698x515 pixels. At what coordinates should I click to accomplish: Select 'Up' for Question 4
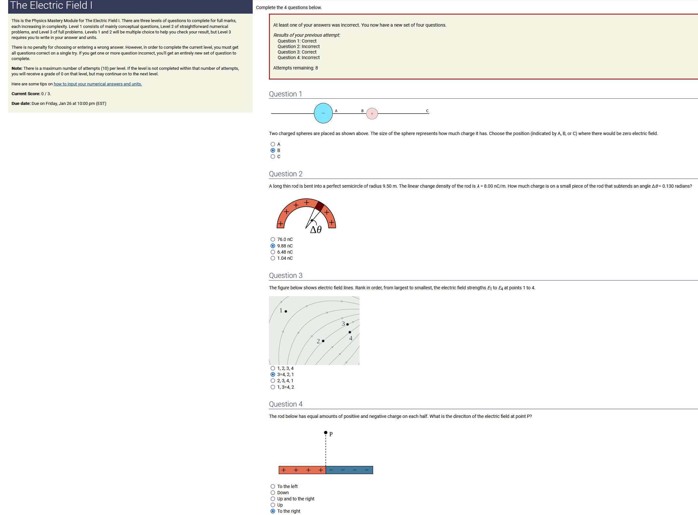pos(273,505)
